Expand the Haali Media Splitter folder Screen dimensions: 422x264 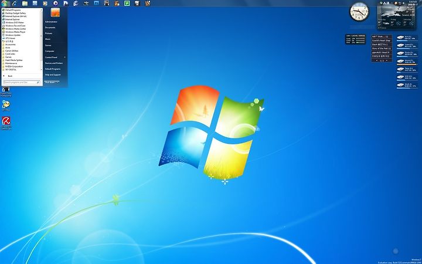[13, 60]
